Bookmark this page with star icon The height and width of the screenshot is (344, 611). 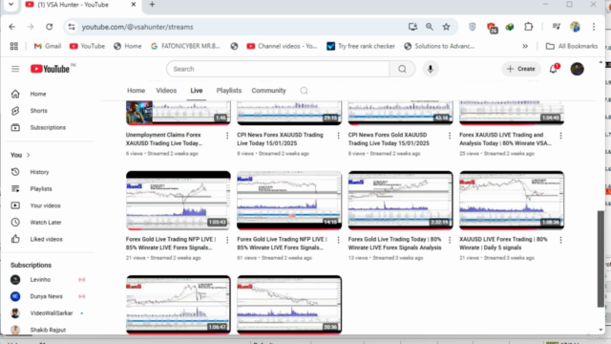click(x=446, y=27)
